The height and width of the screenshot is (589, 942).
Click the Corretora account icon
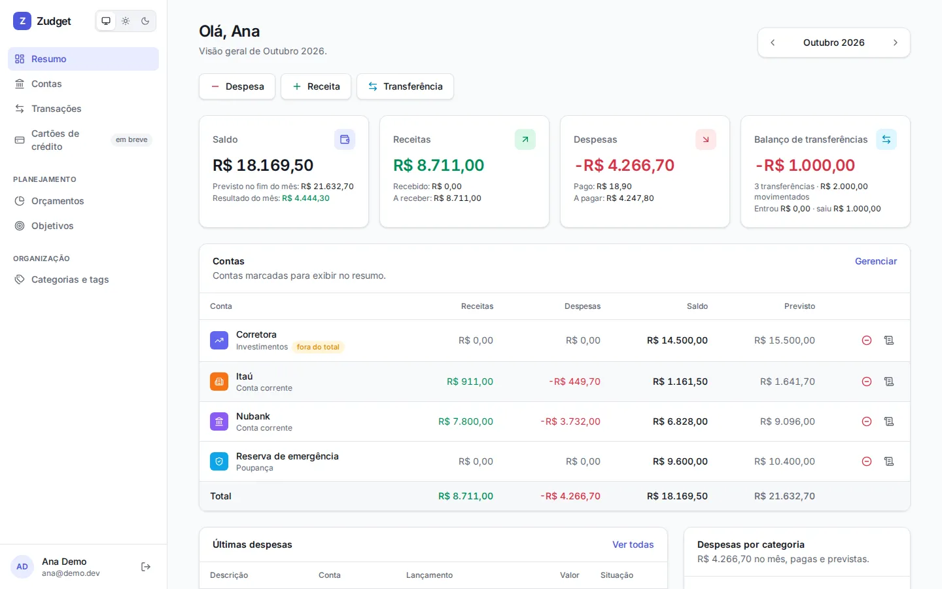point(219,340)
